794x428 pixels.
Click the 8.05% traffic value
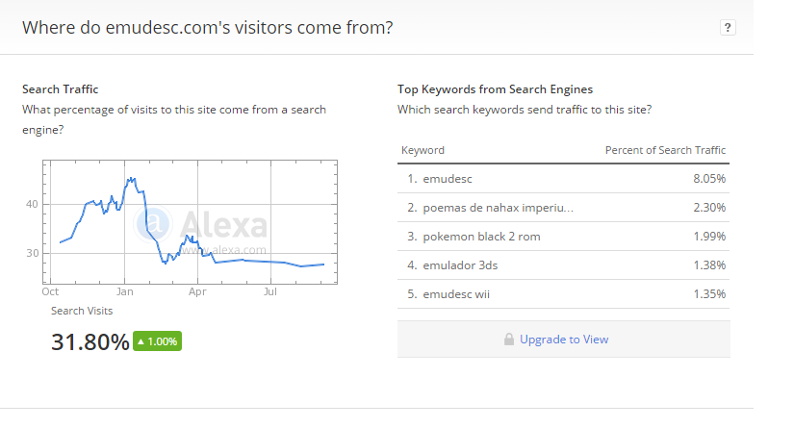709,179
